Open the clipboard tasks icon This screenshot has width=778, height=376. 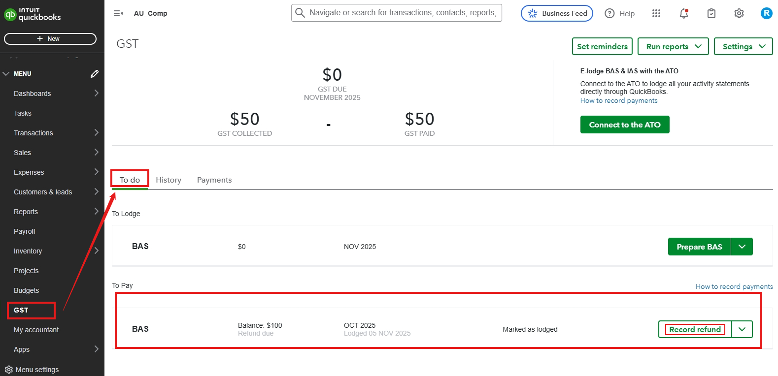pyautogui.click(x=711, y=13)
